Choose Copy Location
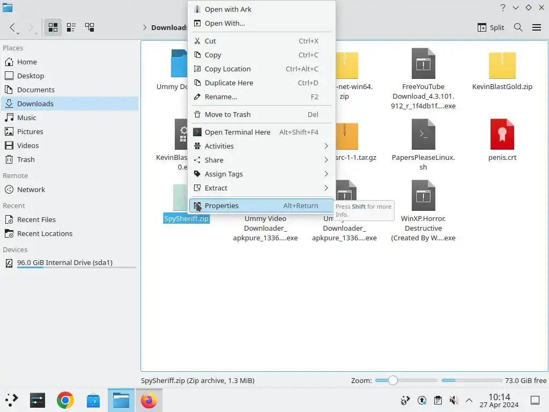The height and width of the screenshot is (412, 549). click(261, 69)
